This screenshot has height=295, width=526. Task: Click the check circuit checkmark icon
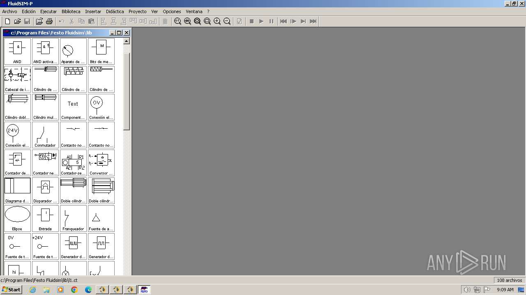239,21
